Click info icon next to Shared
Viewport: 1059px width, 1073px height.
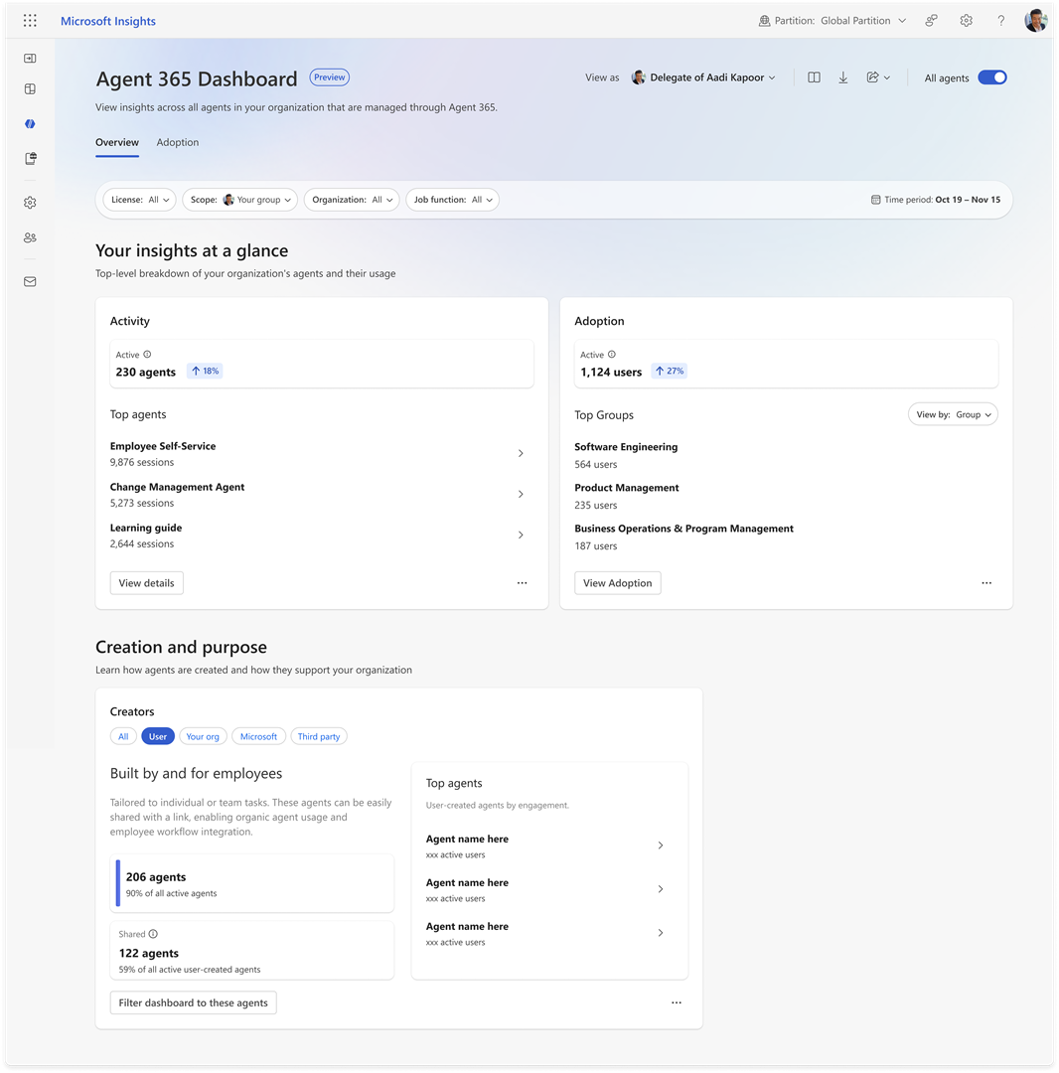tap(153, 934)
